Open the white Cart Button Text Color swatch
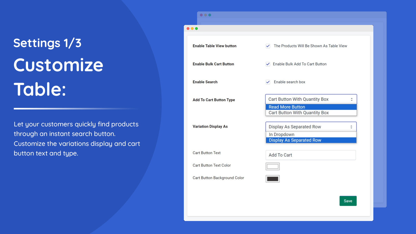The image size is (416, 234). point(272,166)
